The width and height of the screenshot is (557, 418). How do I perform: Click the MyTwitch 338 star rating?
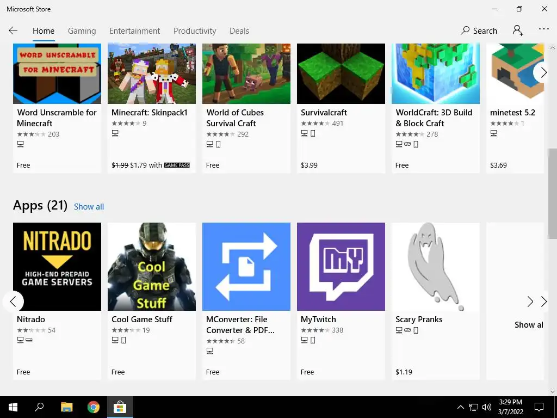pos(322,330)
